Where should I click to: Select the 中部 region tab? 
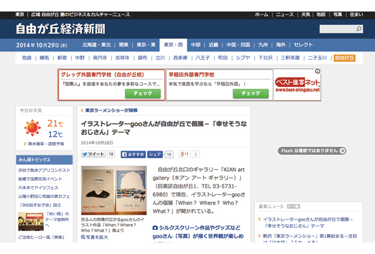195,45
